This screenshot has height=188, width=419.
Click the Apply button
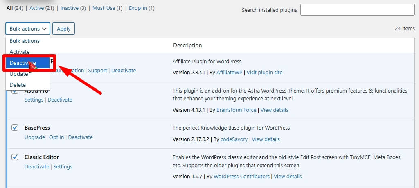tap(63, 29)
